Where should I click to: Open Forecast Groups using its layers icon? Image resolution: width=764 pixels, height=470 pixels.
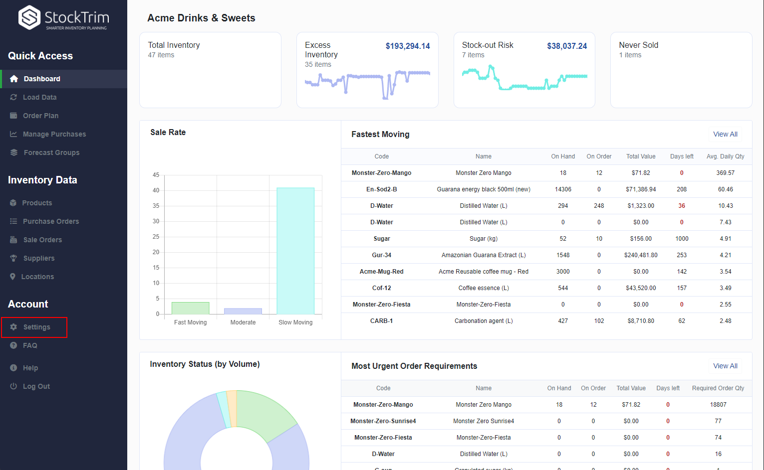tap(14, 153)
